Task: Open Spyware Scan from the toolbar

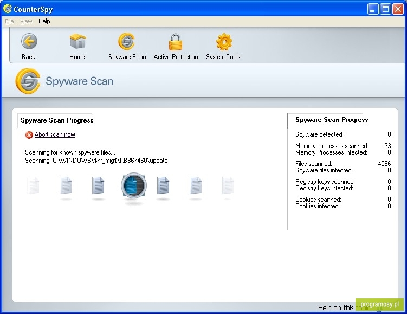Action: click(x=127, y=41)
